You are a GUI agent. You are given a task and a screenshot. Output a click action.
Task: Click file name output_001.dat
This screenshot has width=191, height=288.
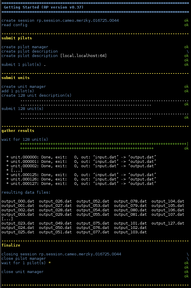tap(18, 205)
